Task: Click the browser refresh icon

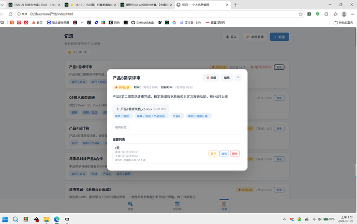Action: pos(10,14)
